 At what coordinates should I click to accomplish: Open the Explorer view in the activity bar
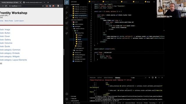(67, 2)
